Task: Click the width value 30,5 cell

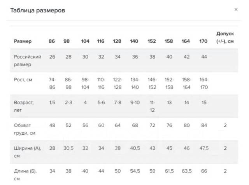Action: [68, 148]
